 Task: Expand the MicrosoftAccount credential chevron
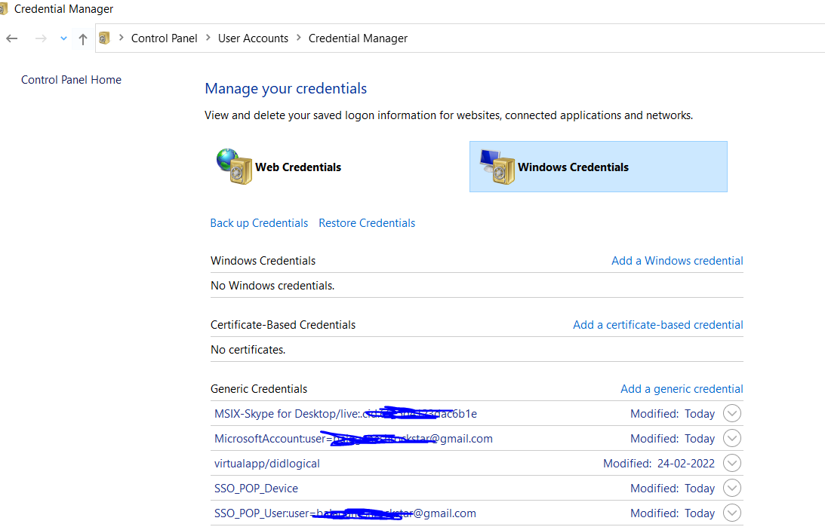732,438
